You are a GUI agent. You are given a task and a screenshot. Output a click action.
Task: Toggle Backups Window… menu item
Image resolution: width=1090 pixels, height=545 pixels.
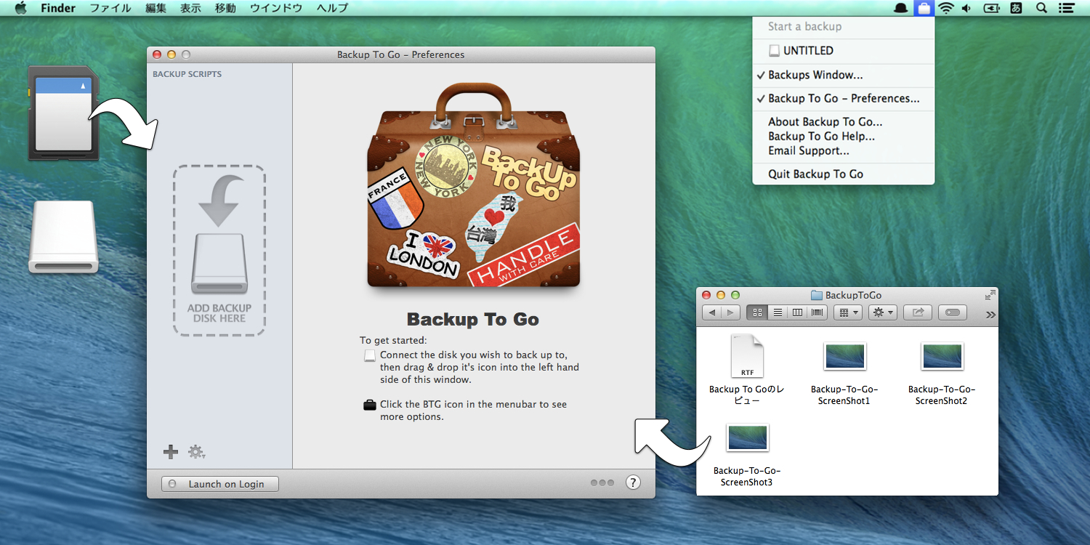844,75
